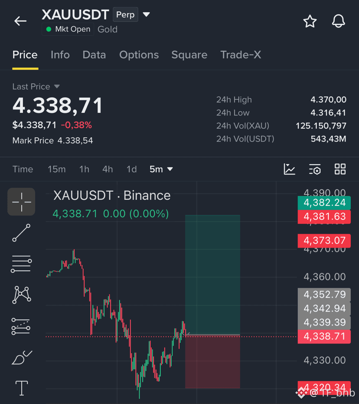Viewport: 359px width, 404px height.
Task: Click the XAUUSDT · Binance chart title
Action: tap(112, 195)
